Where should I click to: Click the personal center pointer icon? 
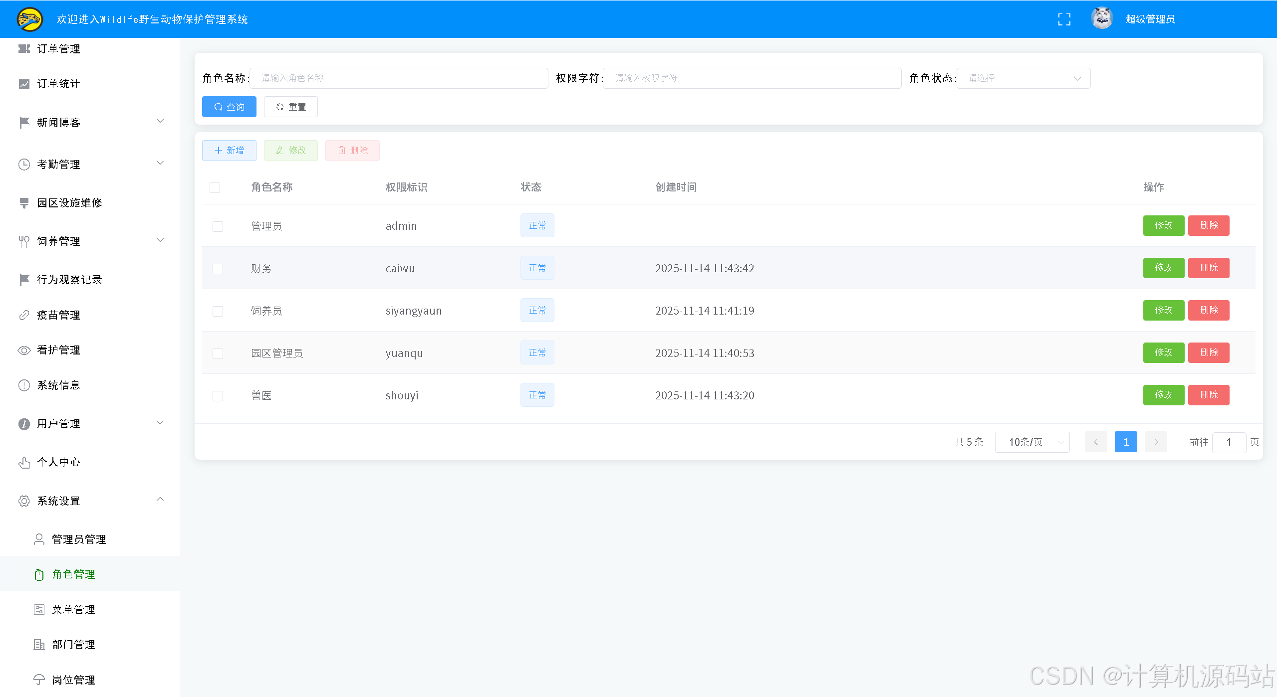coord(24,462)
